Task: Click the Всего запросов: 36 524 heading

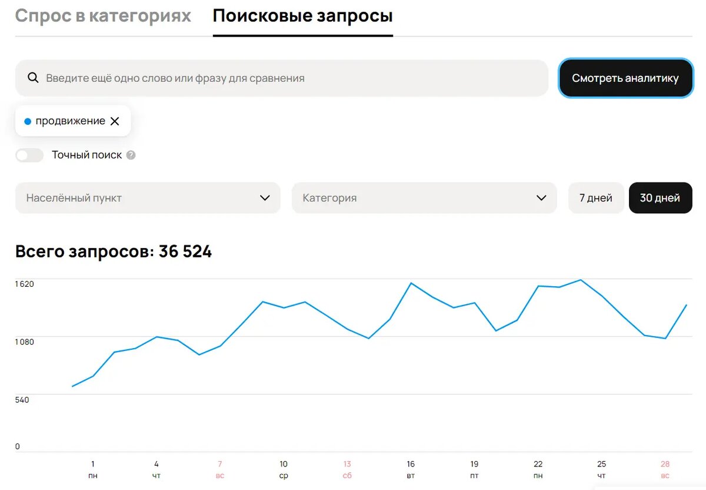Action: (113, 251)
